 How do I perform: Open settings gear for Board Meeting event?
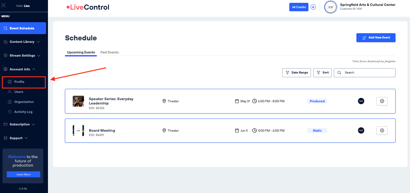coord(382,130)
